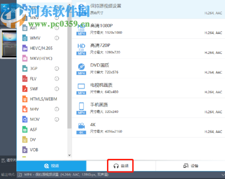Open info for M4V format
This screenshot has height=179, width=225.
pyautogui.click(x=57, y=109)
